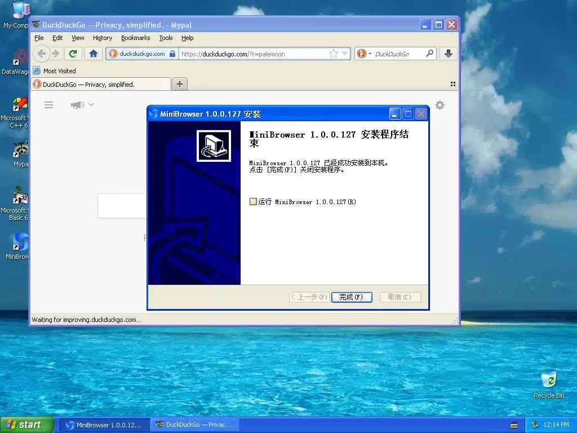This screenshot has height=433, width=577.
Task: Click the Most Visited bookmark folder
Action: [55, 70]
